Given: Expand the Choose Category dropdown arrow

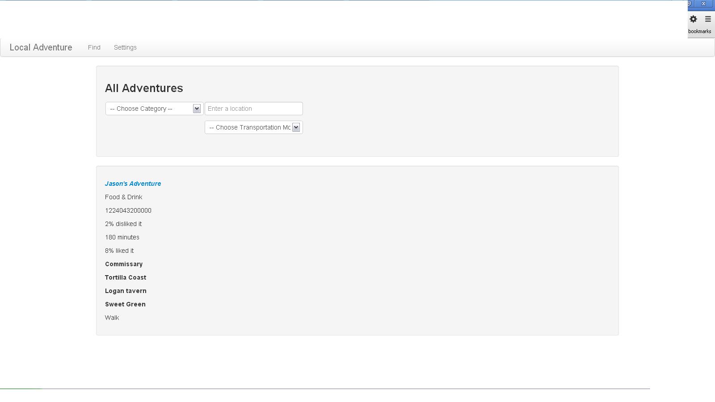Looking at the screenshot, I should 197,109.
